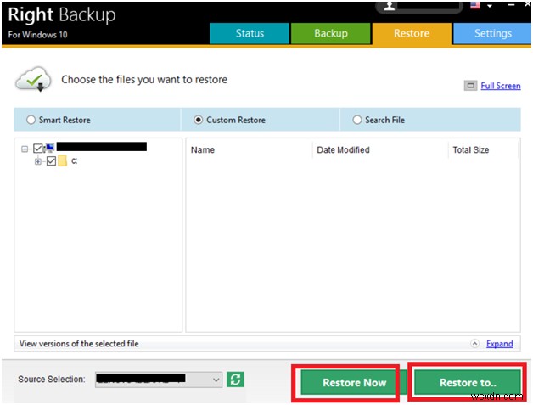Click the Right Backup logo title
The width and height of the screenshot is (533, 405).
pyautogui.click(x=61, y=15)
